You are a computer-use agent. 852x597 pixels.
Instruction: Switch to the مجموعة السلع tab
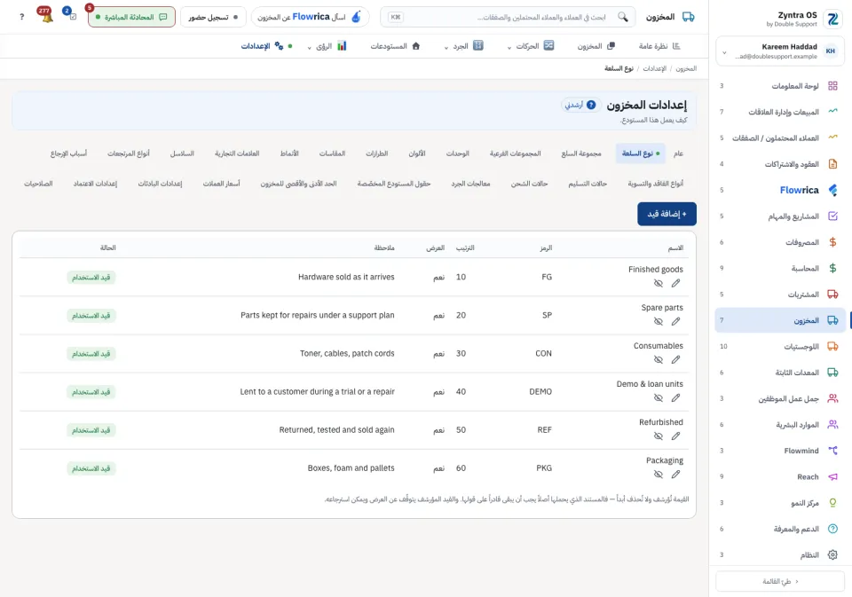(x=580, y=153)
